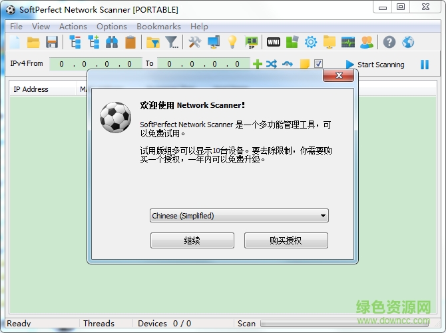Collapse all tree nodes icon

pyautogui.click(x=75, y=42)
